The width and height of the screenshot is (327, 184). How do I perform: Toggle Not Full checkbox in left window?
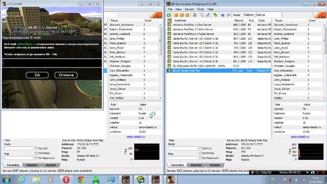point(36,148)
